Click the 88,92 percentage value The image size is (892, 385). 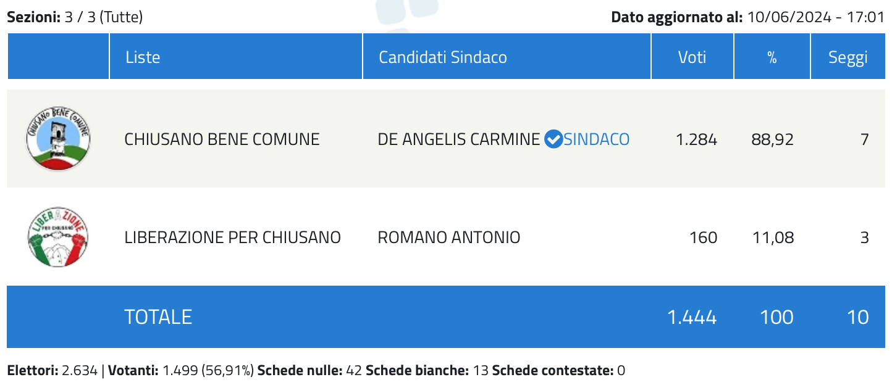coord(773,139)
